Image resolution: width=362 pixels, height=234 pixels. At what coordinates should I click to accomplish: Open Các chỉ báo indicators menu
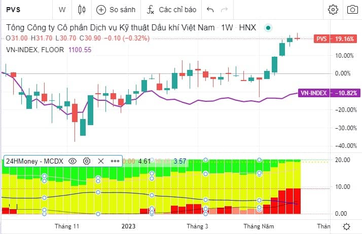pyautogui.click(x=171, y=10)
